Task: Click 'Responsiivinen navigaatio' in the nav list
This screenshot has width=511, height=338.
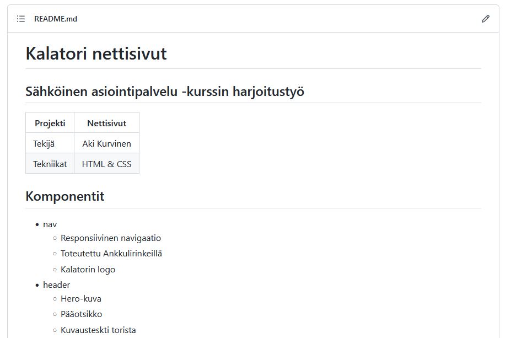Action: click(111, 238)
